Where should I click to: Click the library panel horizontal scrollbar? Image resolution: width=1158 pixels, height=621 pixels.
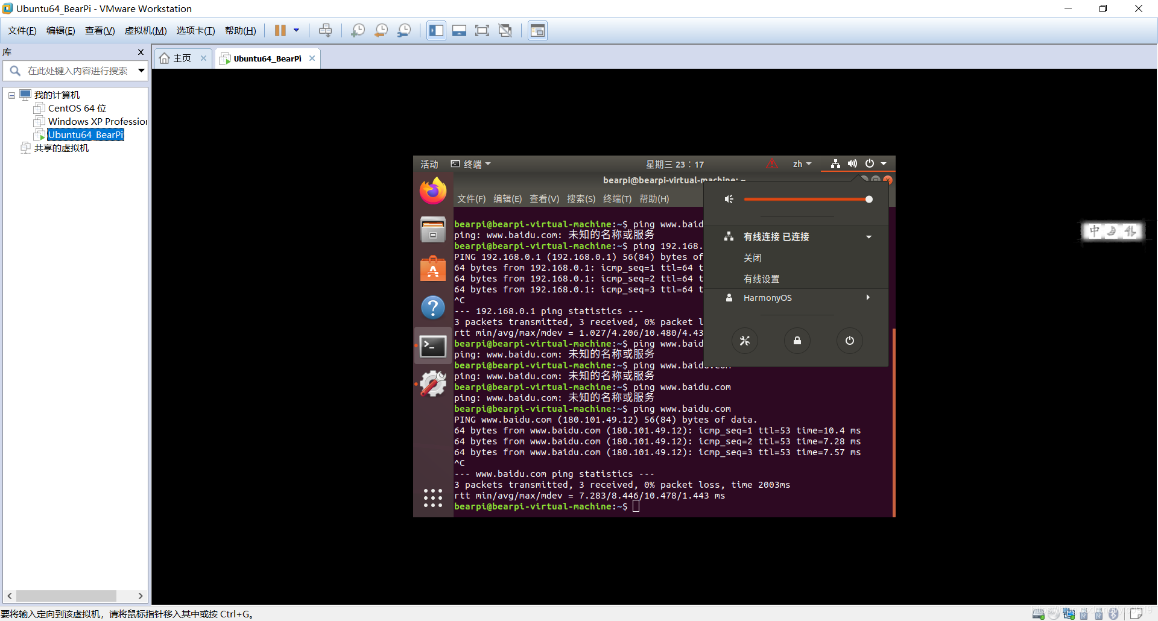point(66,596)
